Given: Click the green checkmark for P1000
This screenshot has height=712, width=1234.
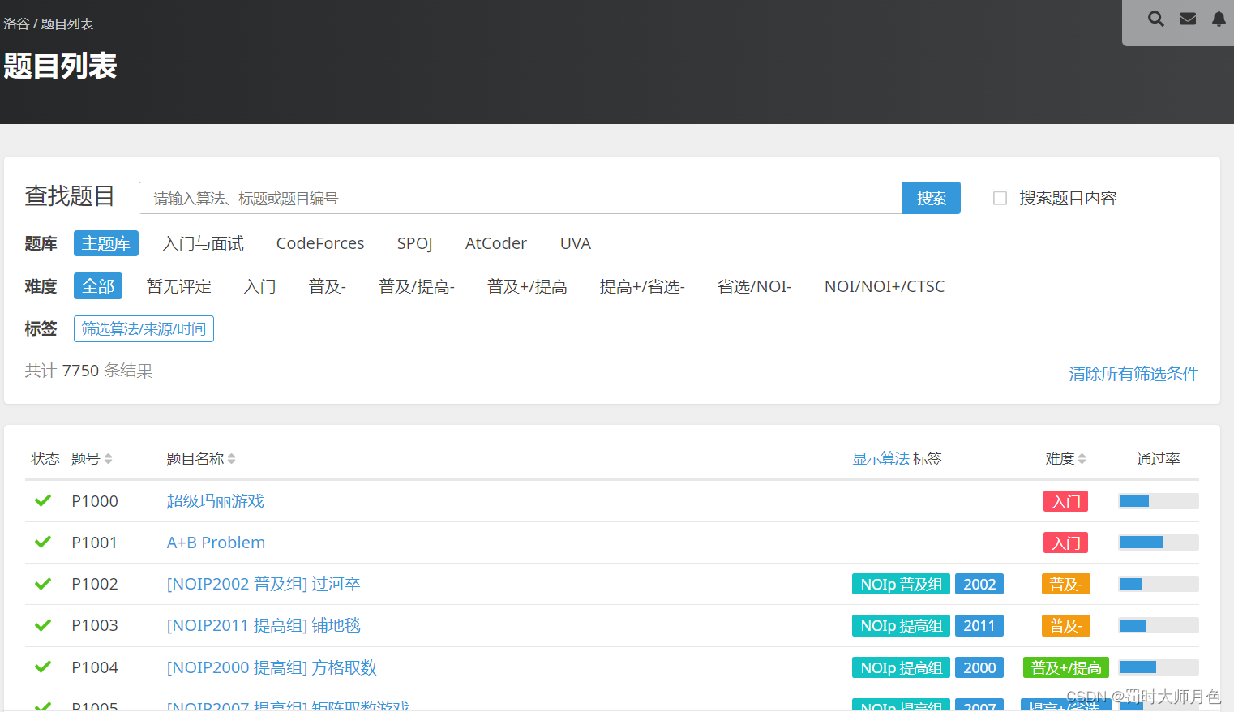Looking at the screenshot, I should pos(43,500).
